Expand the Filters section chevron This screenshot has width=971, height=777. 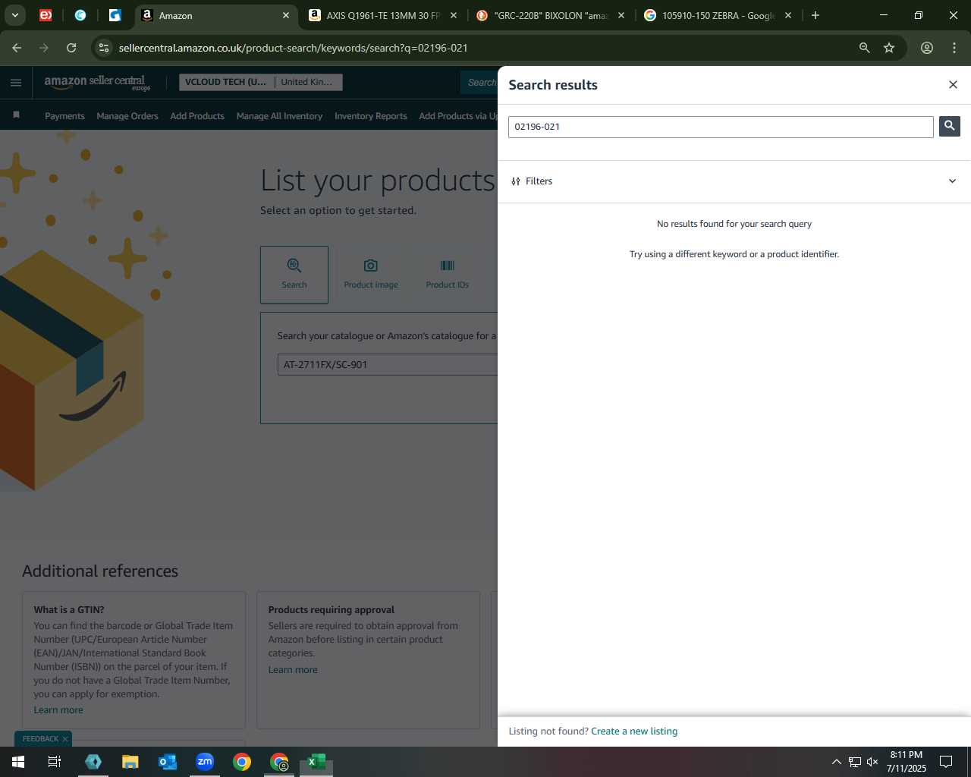952,181
